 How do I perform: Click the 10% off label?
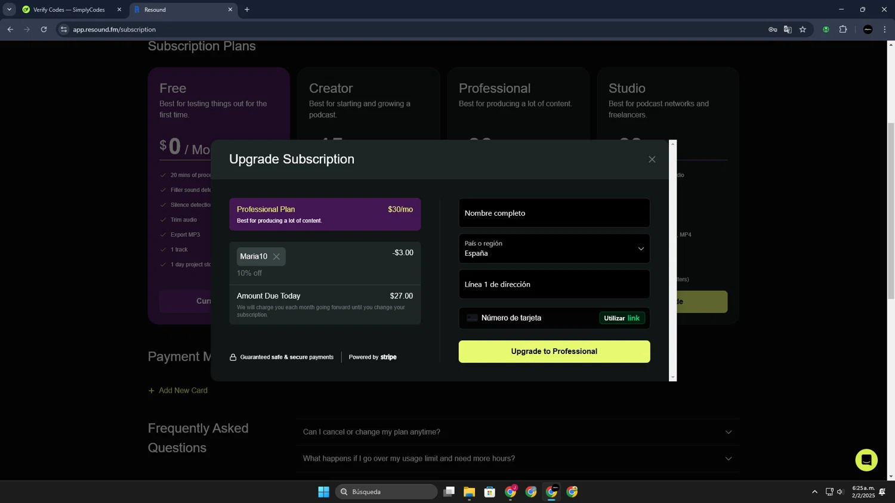coord(249,273)
